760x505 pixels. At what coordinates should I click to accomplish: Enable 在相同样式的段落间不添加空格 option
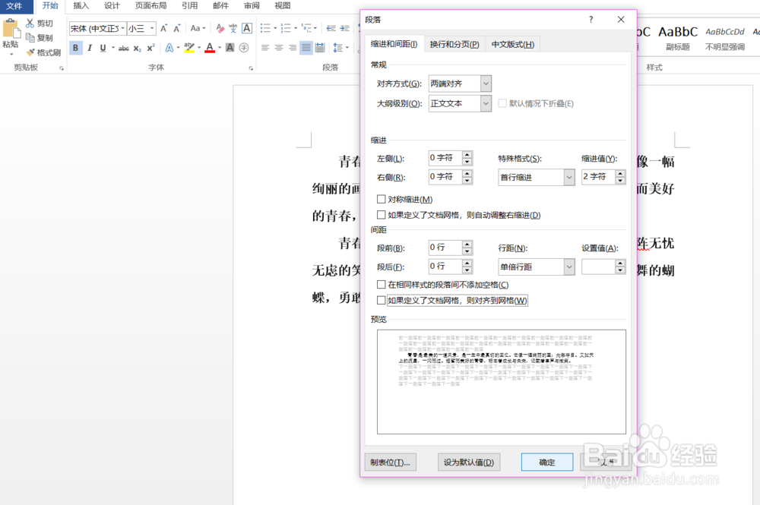click(382, 286)
